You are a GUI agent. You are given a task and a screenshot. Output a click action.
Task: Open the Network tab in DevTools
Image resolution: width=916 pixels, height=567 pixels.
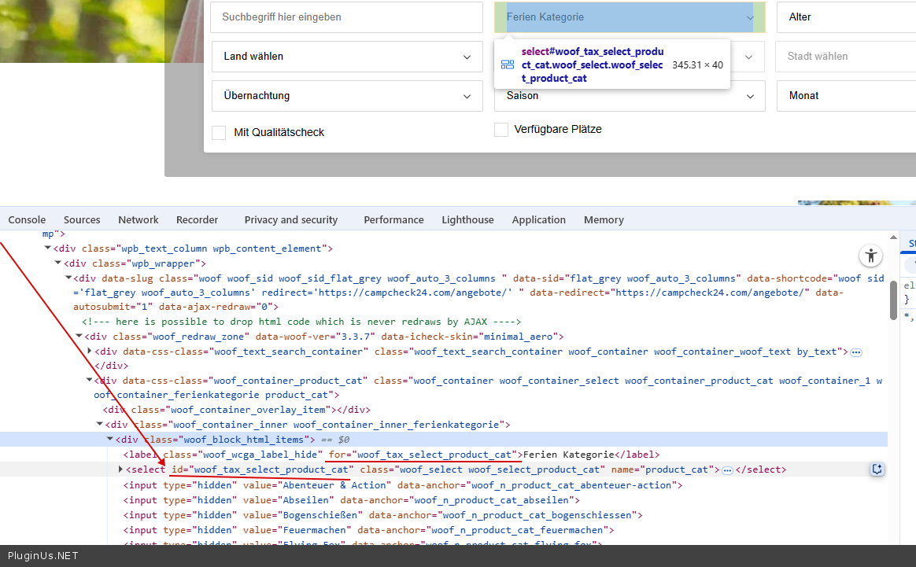point(139,219)
